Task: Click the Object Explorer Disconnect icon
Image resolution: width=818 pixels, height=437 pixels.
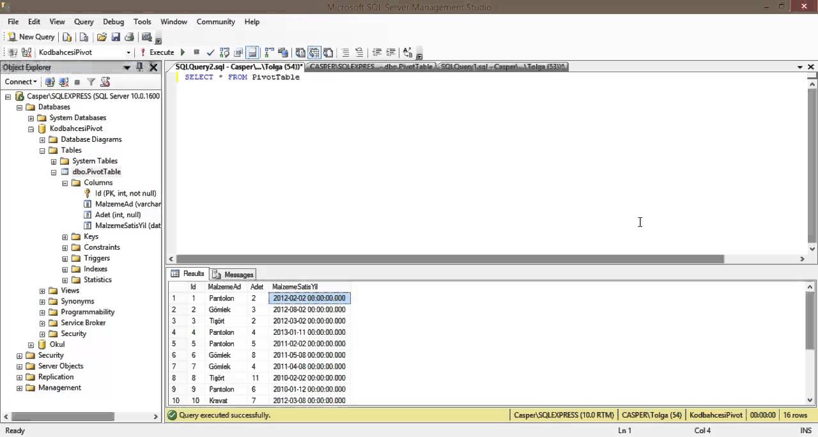Action: pyautogui.click(x=63, y=82)
